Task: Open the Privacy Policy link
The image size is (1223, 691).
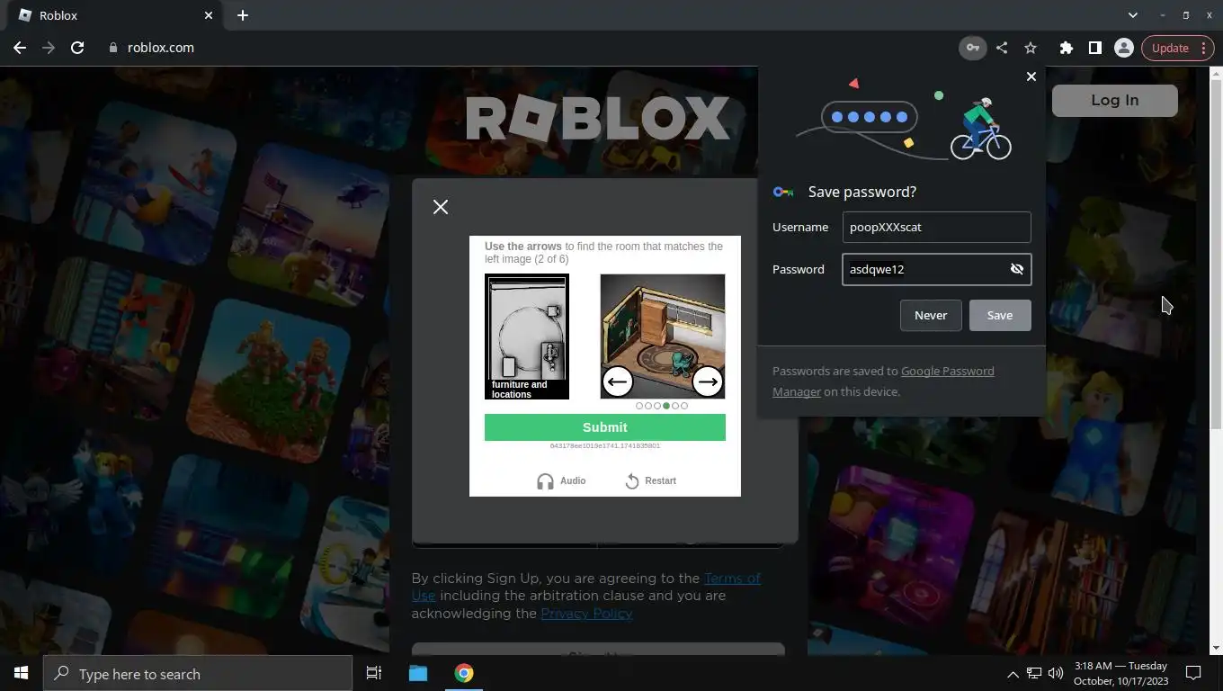Action: pos(586,614)
